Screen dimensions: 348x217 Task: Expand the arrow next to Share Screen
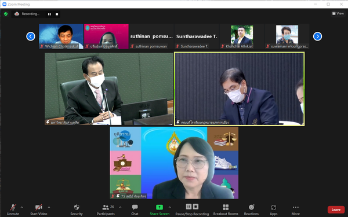(x=169, y=207)
